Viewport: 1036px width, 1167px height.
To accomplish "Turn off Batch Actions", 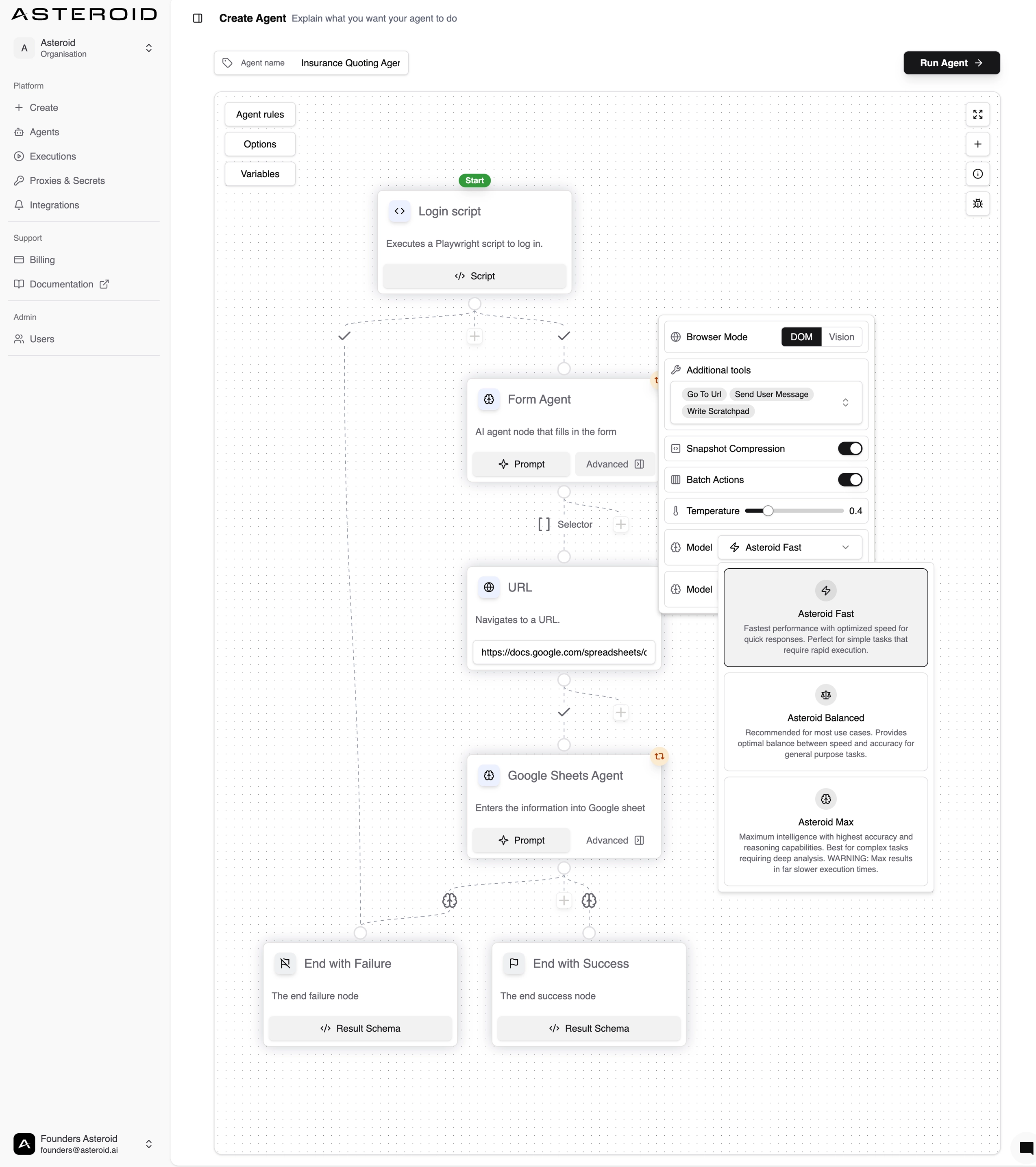I will [850, 480].
